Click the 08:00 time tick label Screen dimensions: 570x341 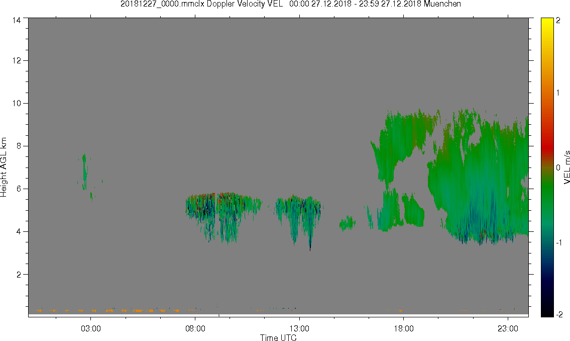pyautogui.click(x=195, y=328)
